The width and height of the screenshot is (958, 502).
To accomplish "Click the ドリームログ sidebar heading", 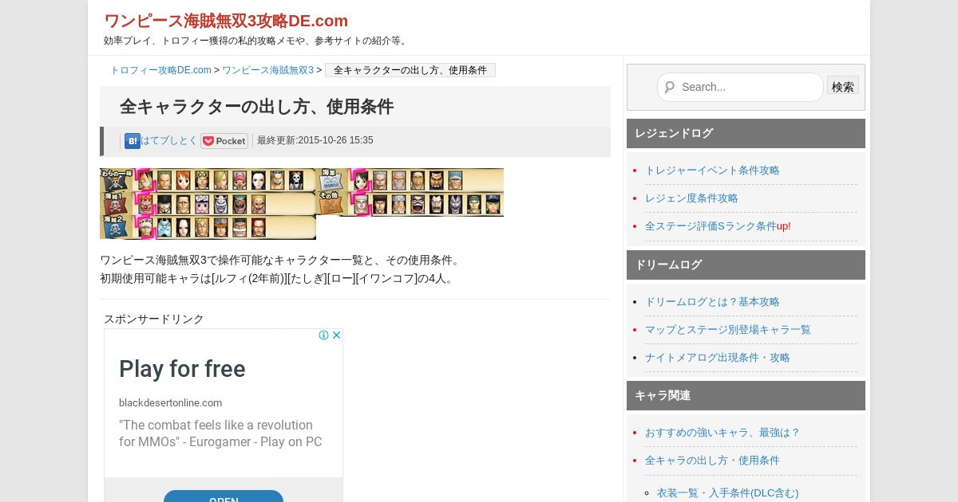I will tap(746, 265).
